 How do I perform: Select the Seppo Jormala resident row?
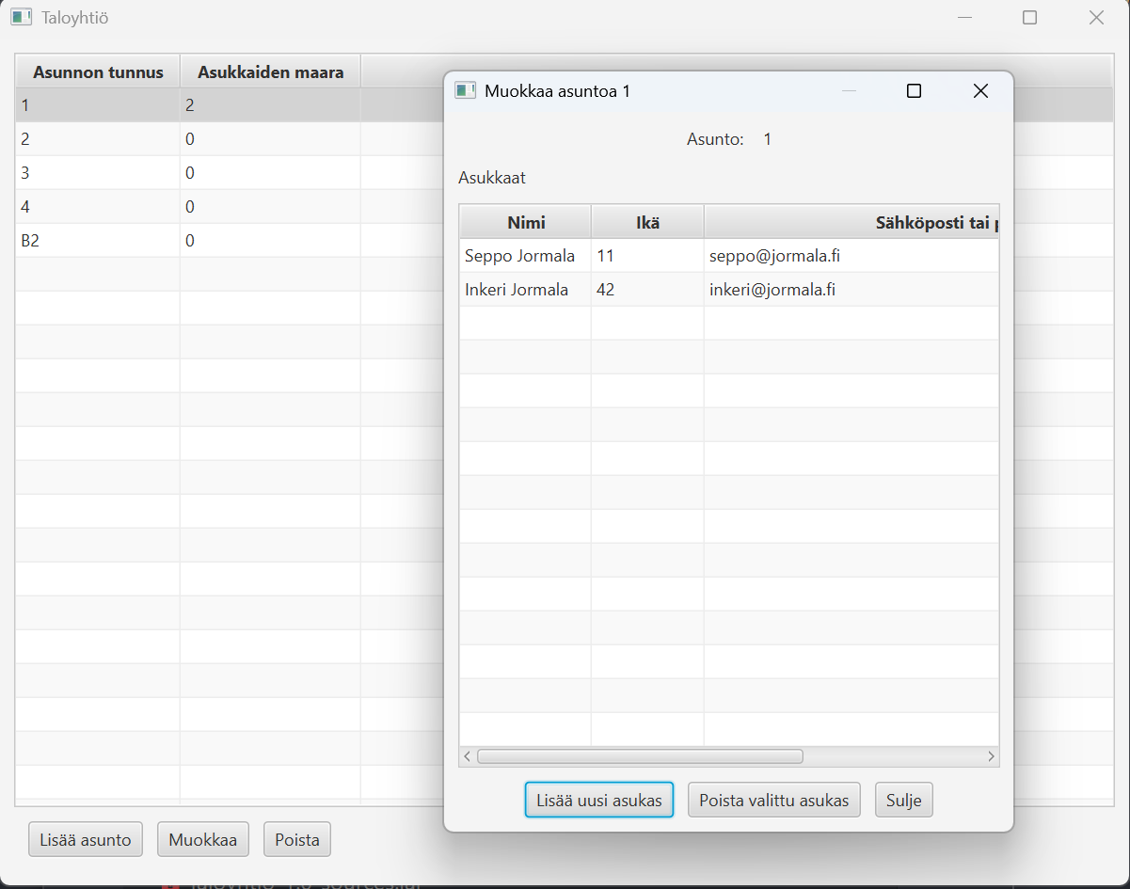coord(519,256)
